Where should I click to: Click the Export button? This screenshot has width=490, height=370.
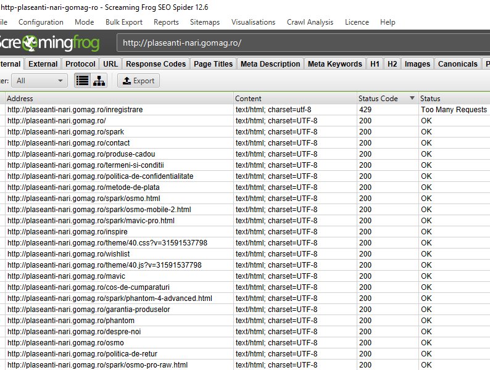[x=138, y=81]
